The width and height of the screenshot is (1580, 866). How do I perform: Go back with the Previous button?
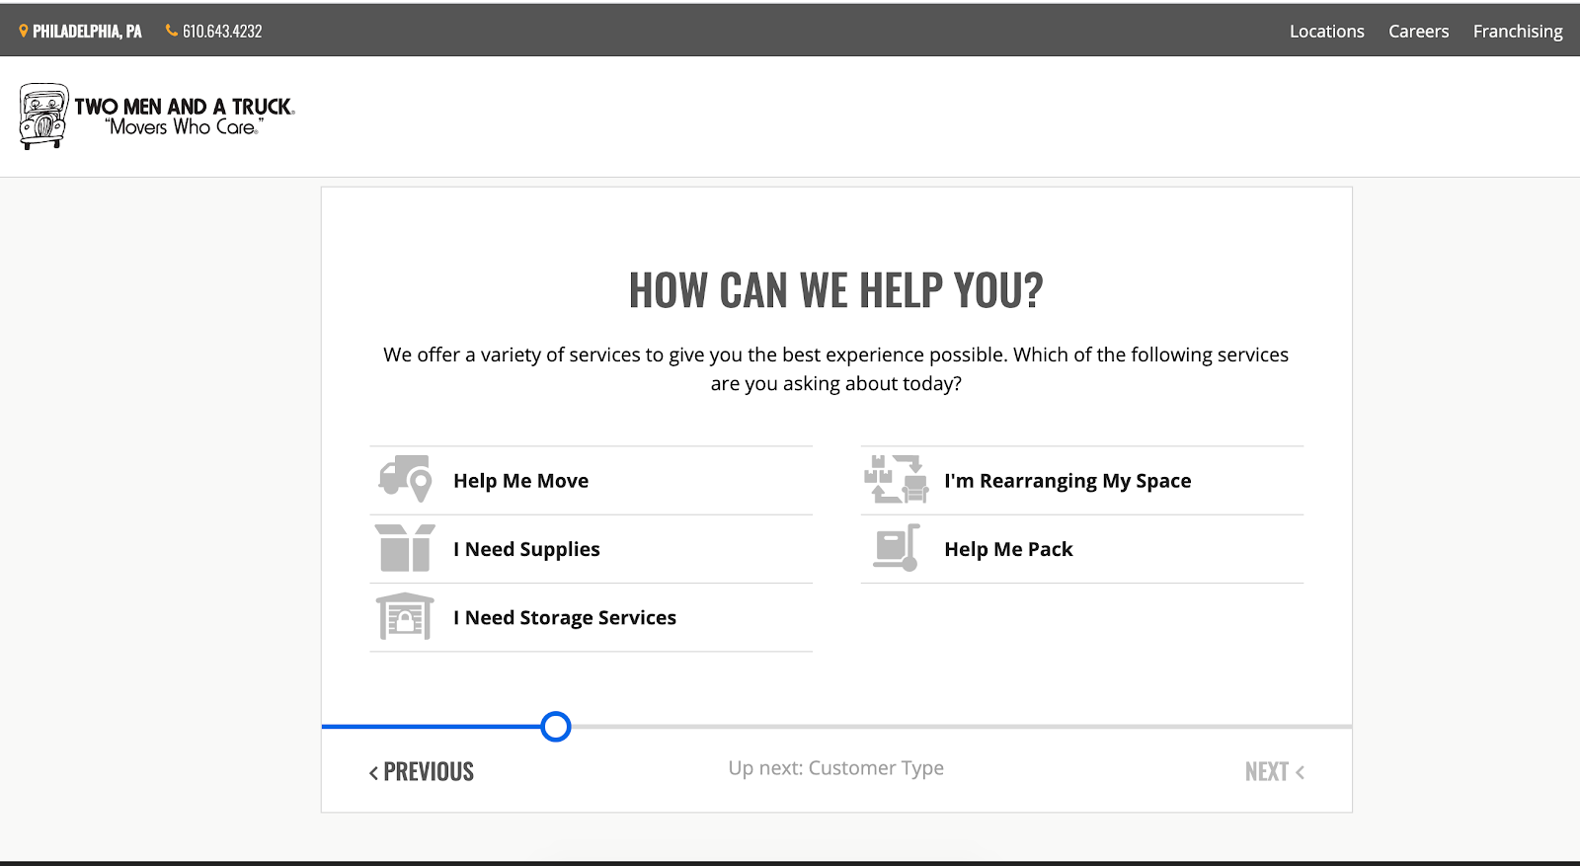pos(422,771)
